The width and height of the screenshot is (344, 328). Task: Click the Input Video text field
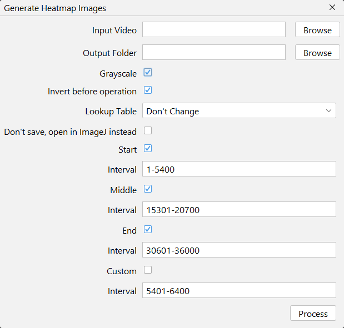click(x=214, y=29)
